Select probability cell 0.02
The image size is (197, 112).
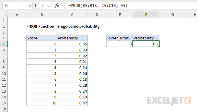pos(72,56)
